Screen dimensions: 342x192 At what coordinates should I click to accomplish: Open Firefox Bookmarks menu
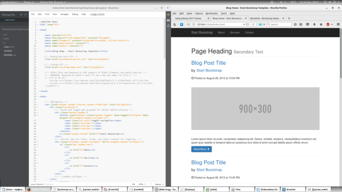(x=212, y=13)
